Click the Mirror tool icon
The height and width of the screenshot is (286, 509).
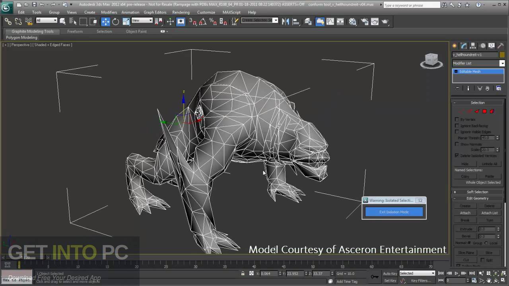click(x=286, y=21)
